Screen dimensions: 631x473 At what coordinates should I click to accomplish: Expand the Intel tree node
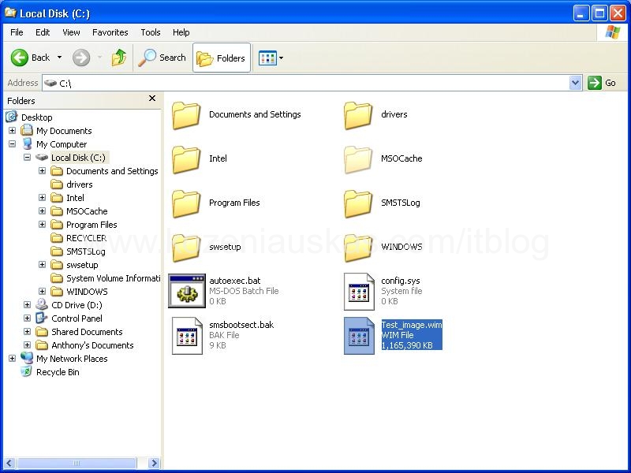click(42, 198)
